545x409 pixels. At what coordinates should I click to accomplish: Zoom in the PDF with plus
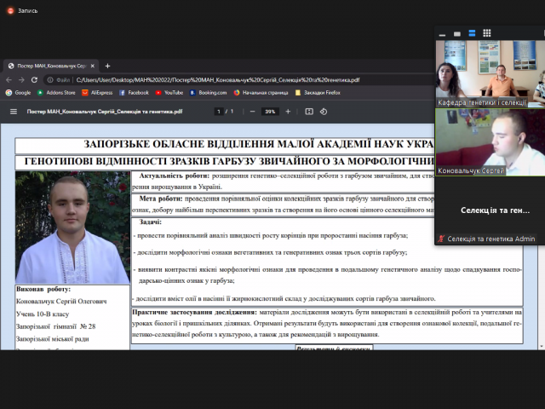tap(288, 112)
